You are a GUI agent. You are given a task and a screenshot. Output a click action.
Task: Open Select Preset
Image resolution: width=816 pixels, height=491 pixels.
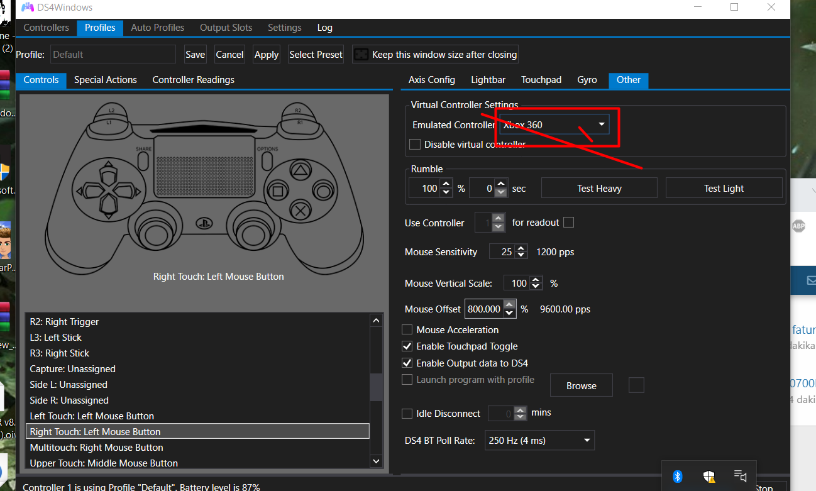point(316,55)
